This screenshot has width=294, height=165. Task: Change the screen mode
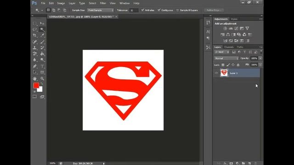[42, 97]
